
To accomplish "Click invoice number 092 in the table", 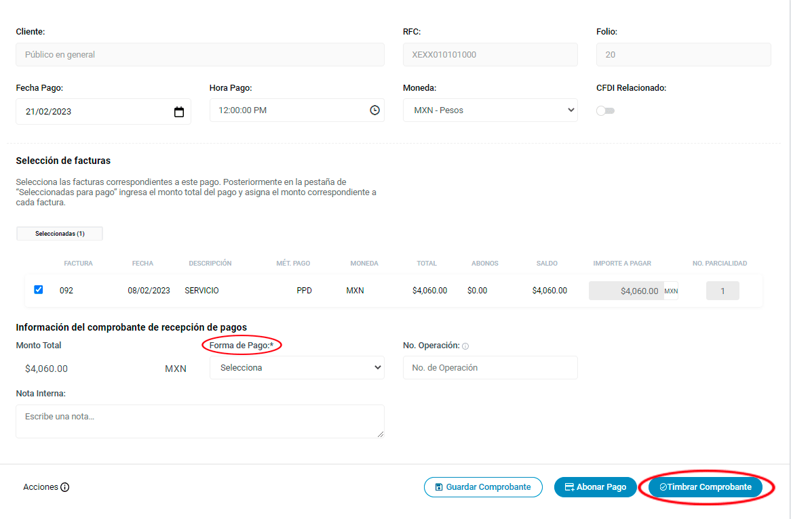I will (66, 291).
